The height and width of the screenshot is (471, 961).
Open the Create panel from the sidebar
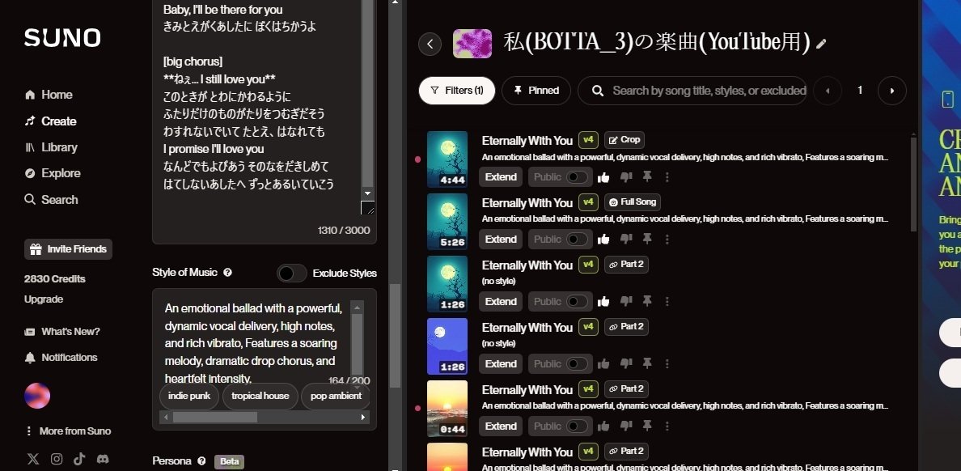pos(55,121)
